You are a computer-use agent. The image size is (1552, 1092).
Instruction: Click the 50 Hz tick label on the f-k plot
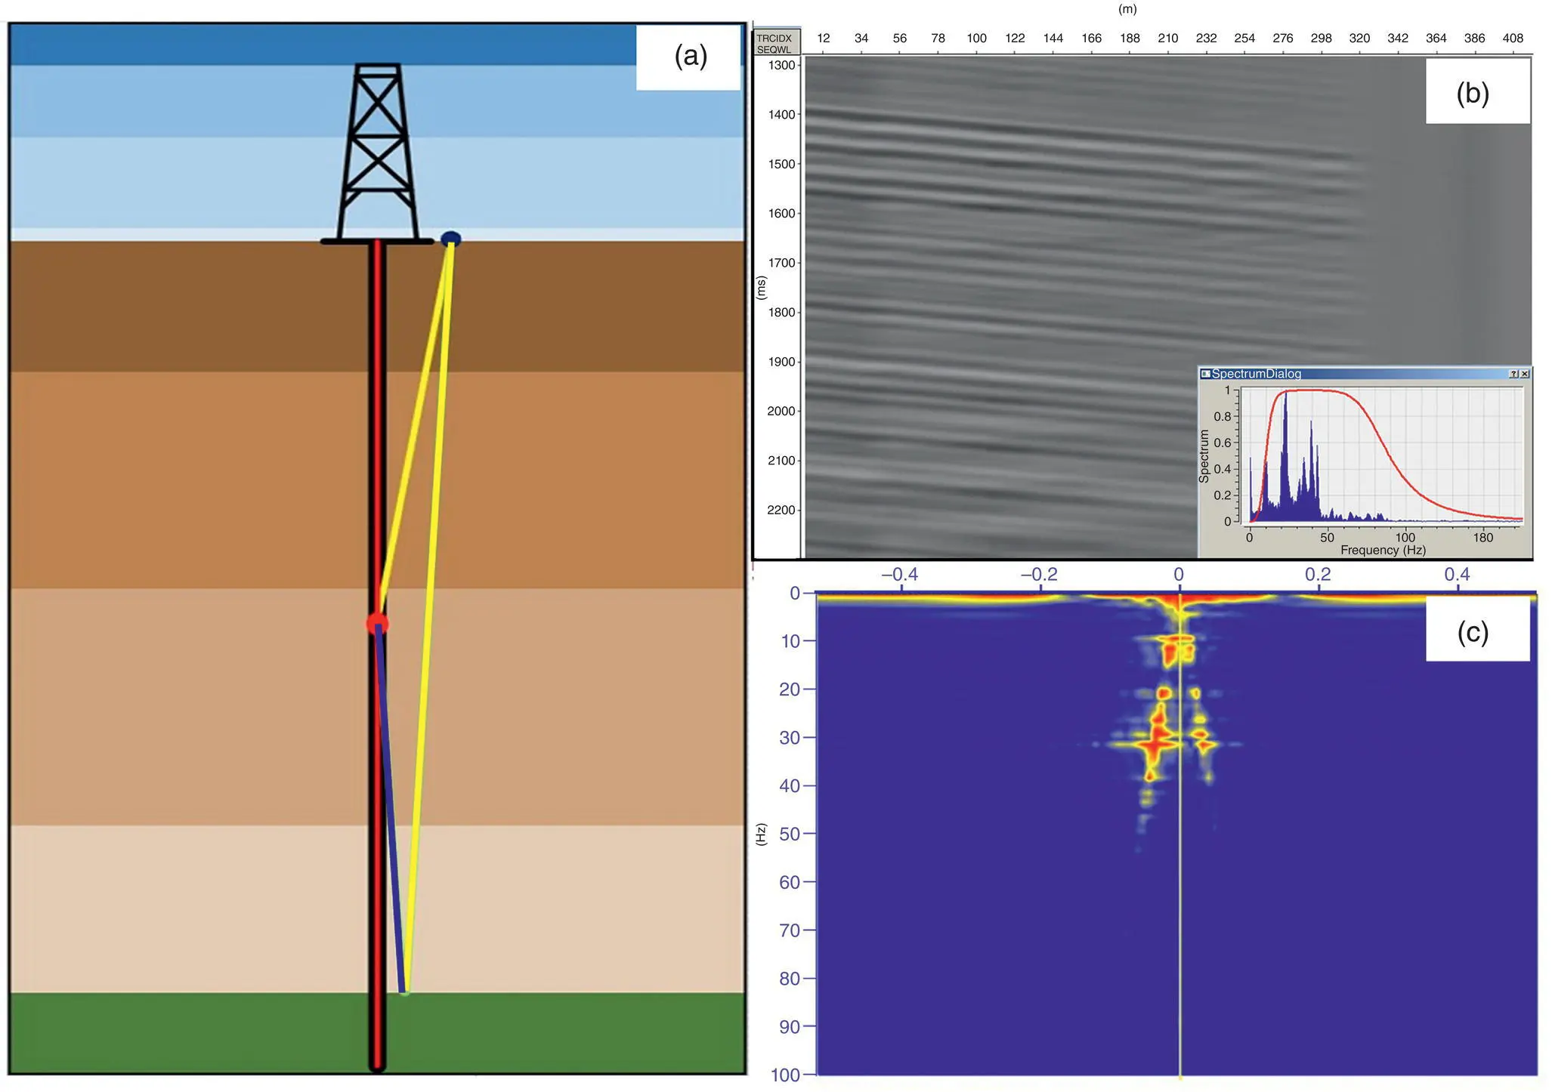pos(790,834)
